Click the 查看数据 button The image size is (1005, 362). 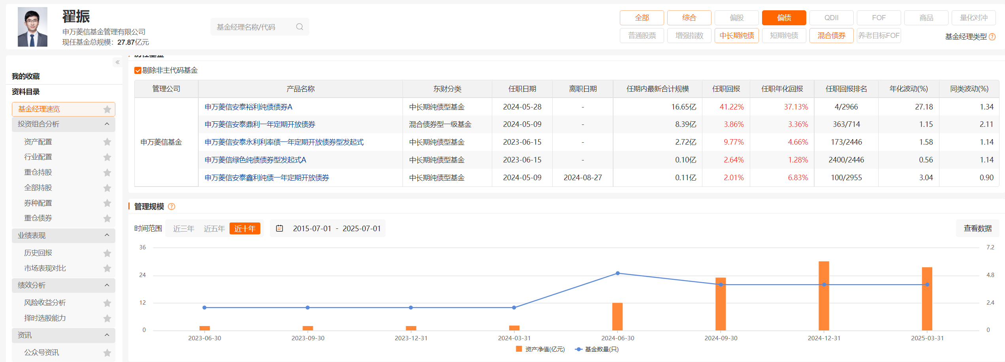pyautogui.click(x=978, y=228)
